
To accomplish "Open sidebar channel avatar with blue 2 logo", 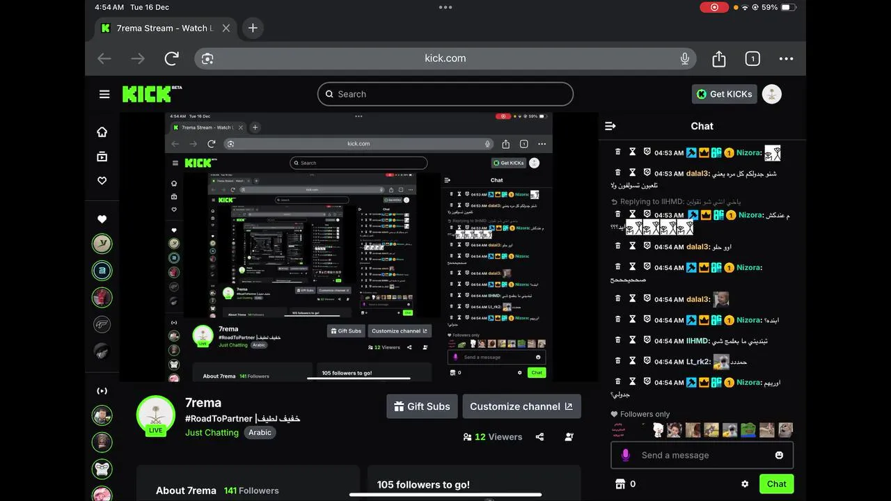I will coord(102,271).
